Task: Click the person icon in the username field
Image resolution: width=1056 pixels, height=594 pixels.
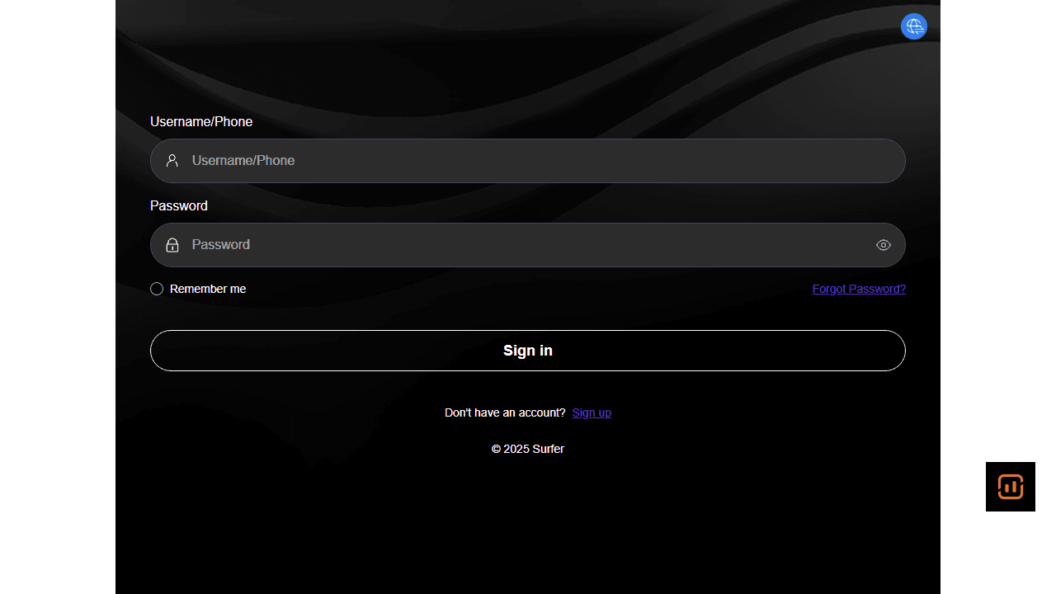Action: (x=172, y=160)
